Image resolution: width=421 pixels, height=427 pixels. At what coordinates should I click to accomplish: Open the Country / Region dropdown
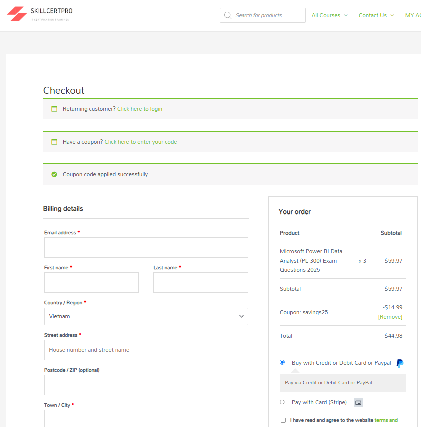coord(146,316)
